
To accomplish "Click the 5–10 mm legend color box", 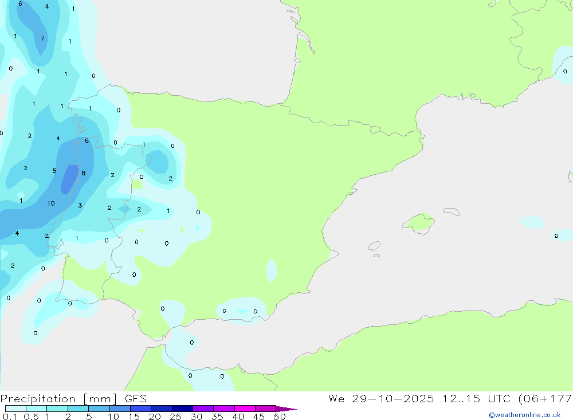I will pyautogui.click(x=99, y=409).
